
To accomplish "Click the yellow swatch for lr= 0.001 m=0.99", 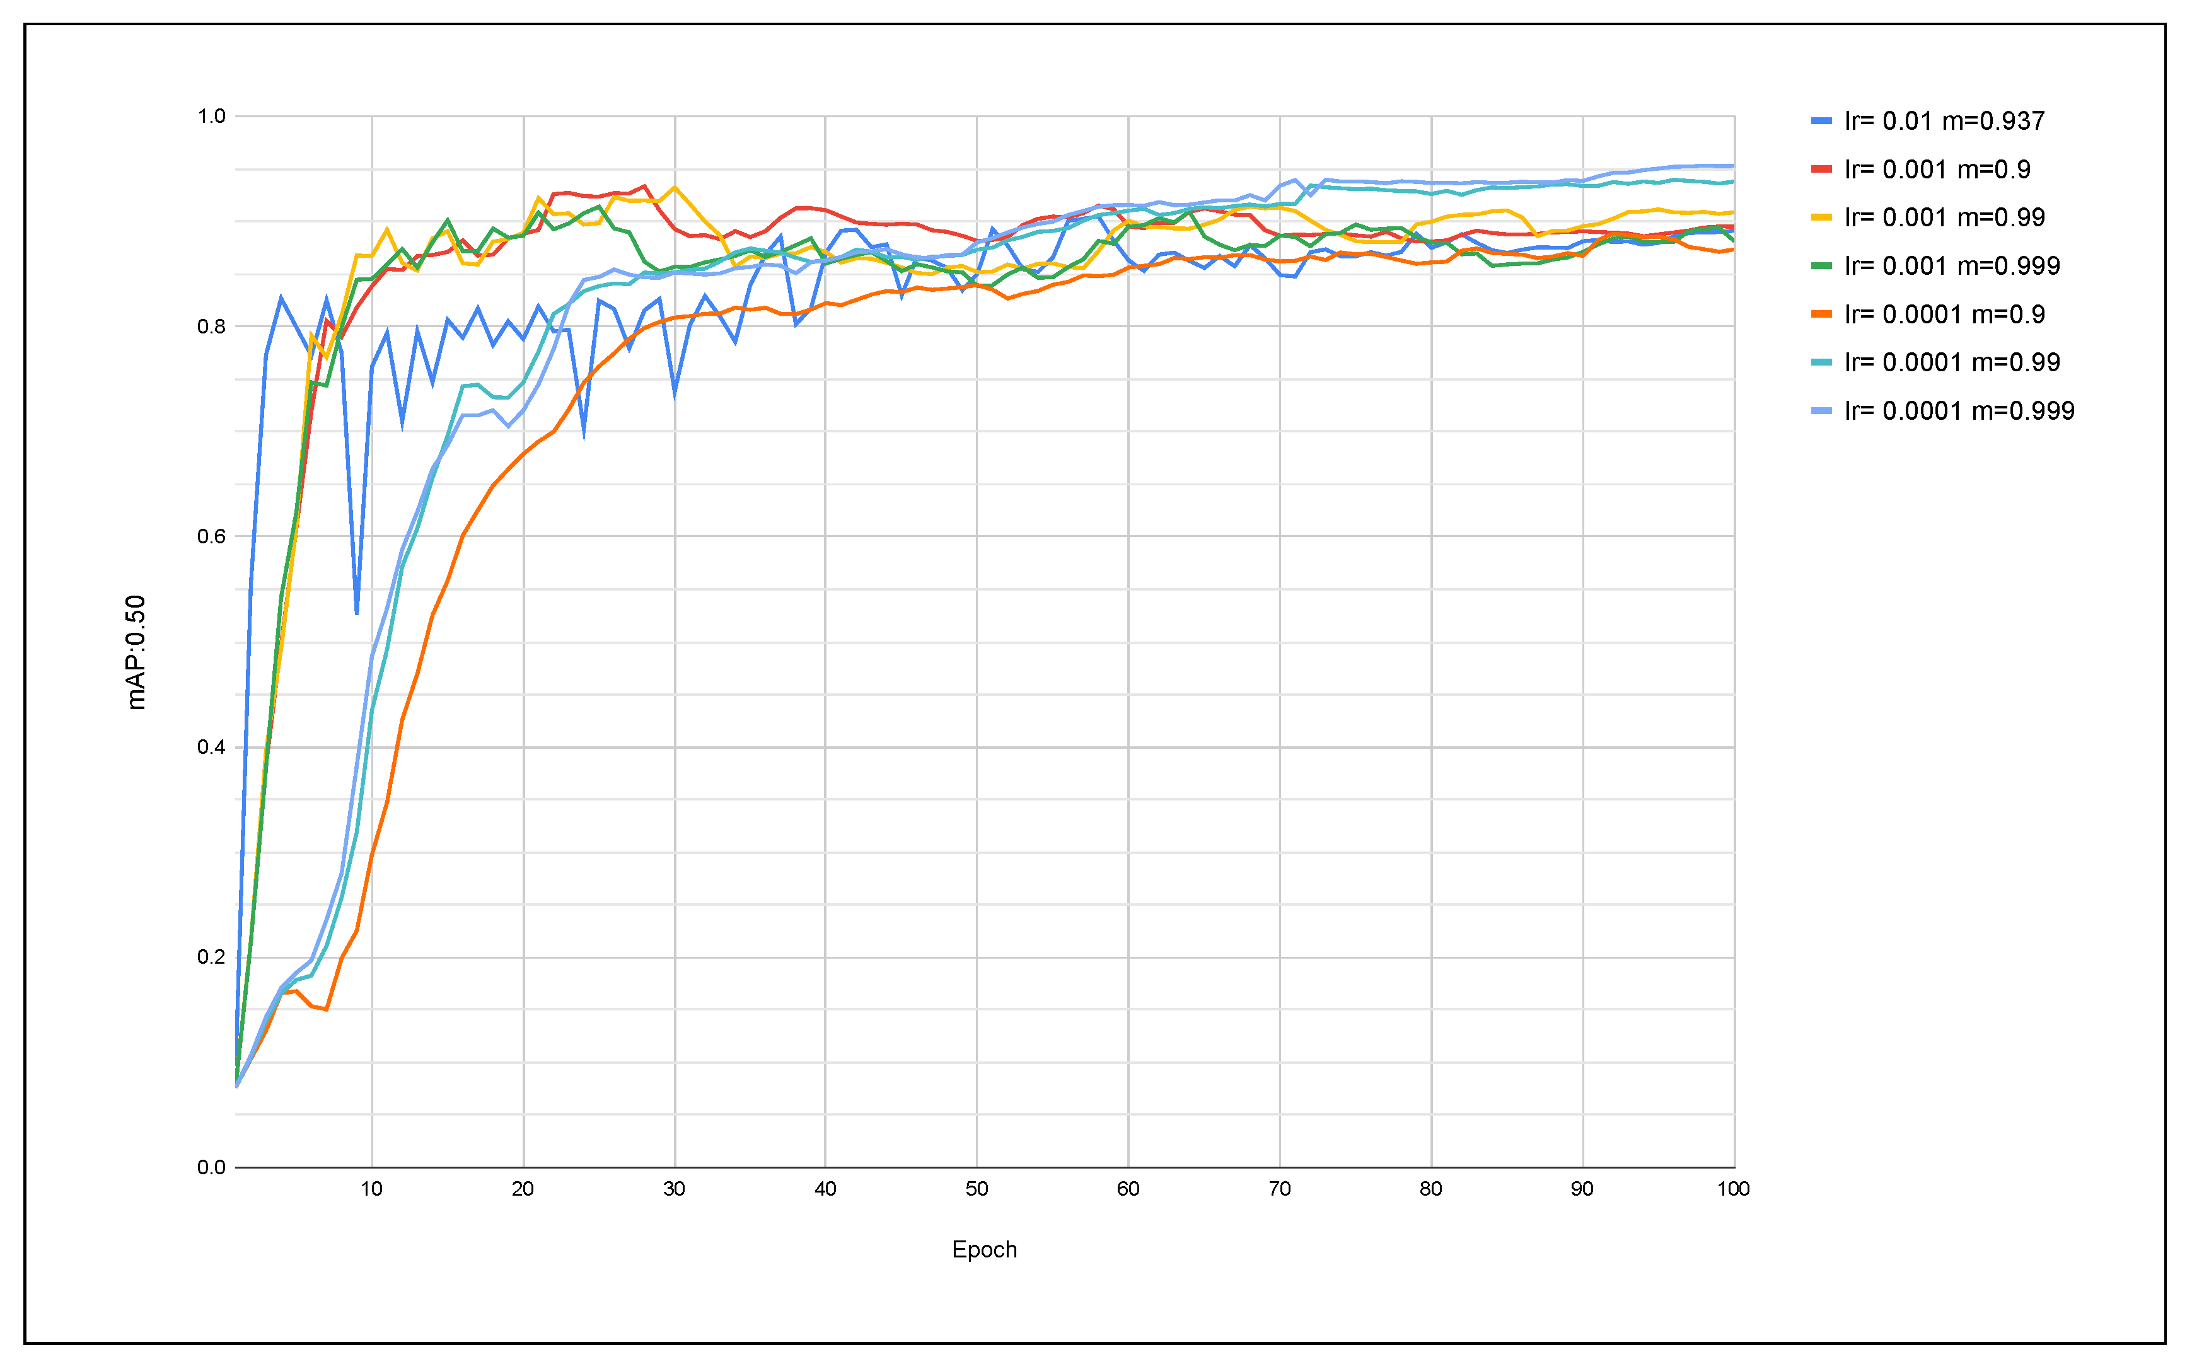I will point(1822,217).
